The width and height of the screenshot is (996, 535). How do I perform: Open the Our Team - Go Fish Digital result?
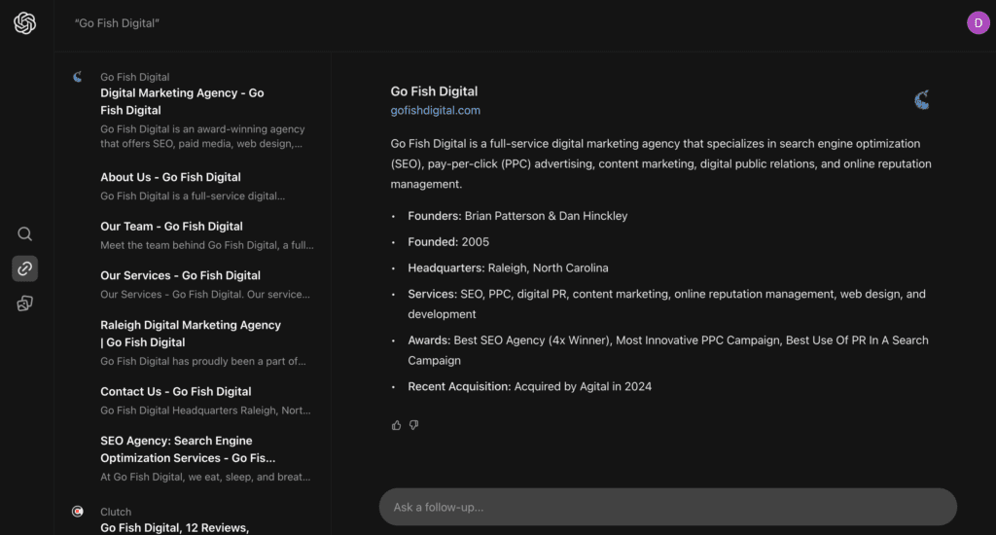171,227
